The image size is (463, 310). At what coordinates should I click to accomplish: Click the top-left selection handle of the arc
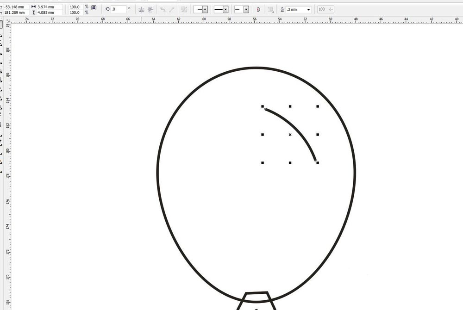pos(263,106)
